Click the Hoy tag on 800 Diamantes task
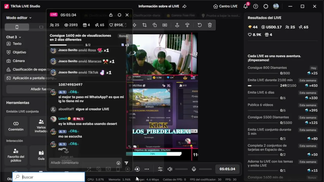 point(313,68)
